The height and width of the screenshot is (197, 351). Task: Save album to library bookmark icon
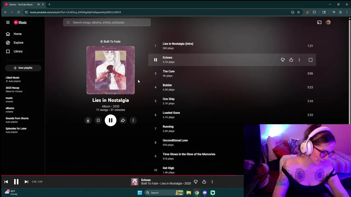click(98, 120)
